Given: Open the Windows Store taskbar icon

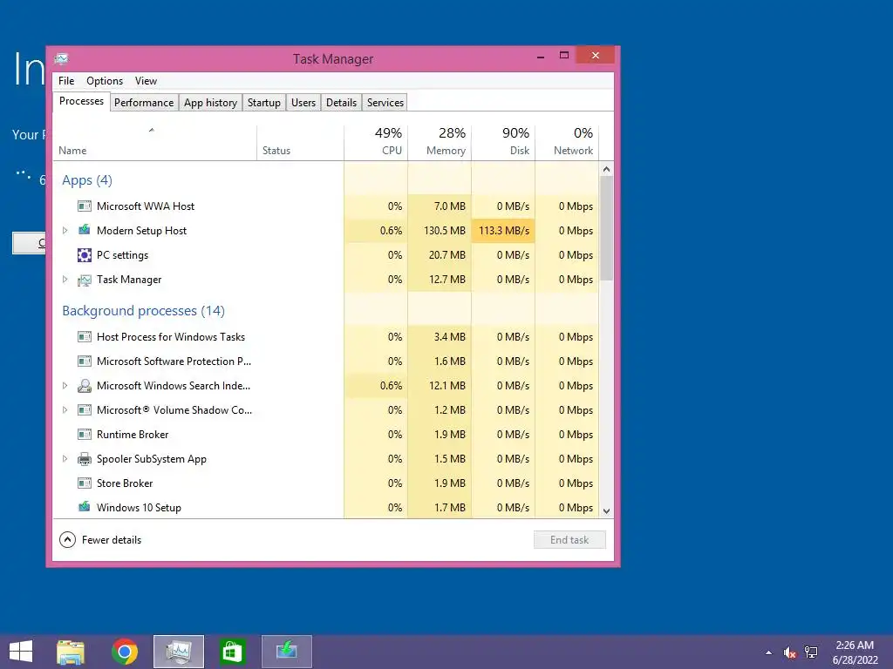Looking at the screenshot, I should (x=232, y=652).
